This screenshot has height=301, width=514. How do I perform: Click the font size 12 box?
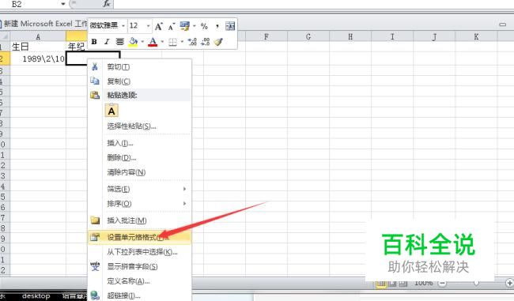[x=136, y=25]
